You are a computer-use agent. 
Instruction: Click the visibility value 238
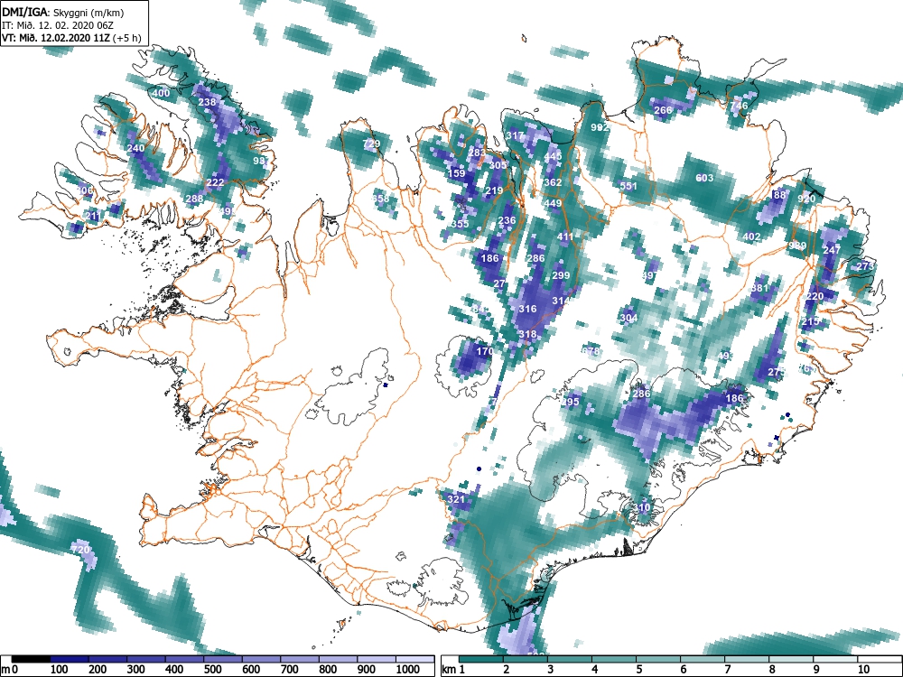(207, 102)
